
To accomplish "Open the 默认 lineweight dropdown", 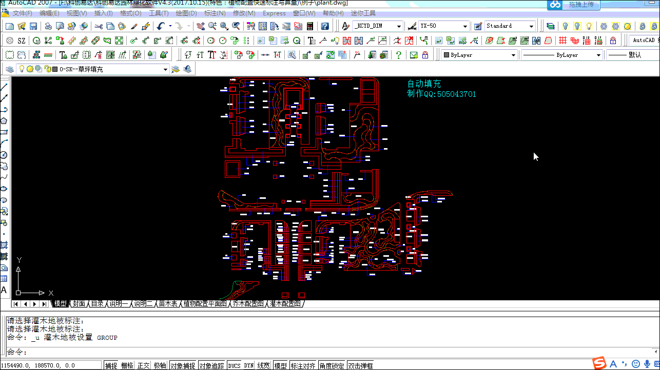I will coord(633,55).
